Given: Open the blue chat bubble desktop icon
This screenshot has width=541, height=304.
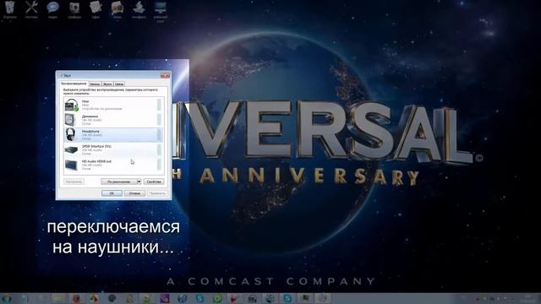Looking at the screenshot, I should pyautogui.click(x=52, y=9).
